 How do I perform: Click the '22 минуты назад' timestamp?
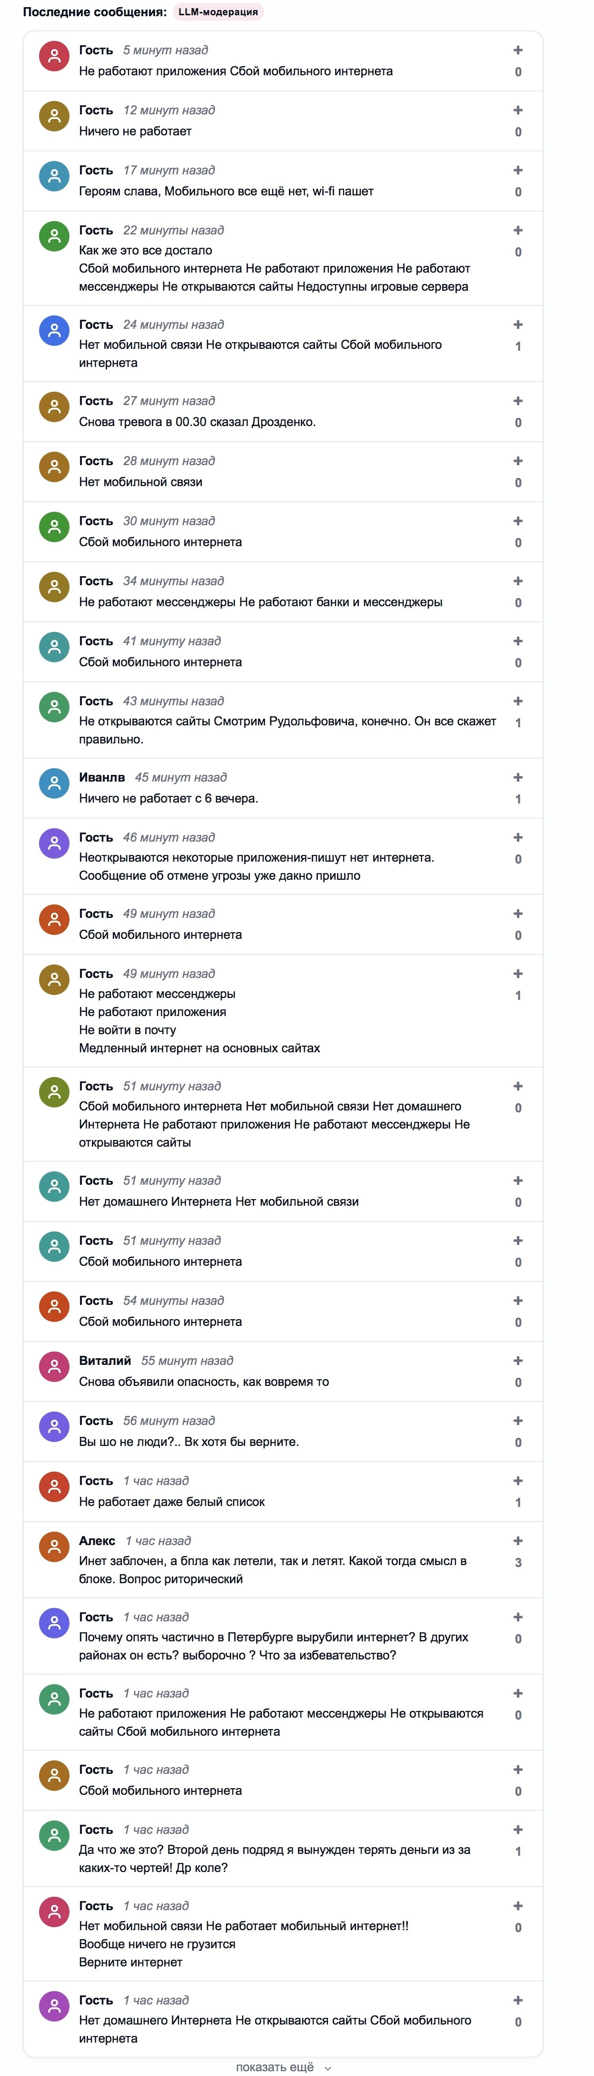pos(173,231)
